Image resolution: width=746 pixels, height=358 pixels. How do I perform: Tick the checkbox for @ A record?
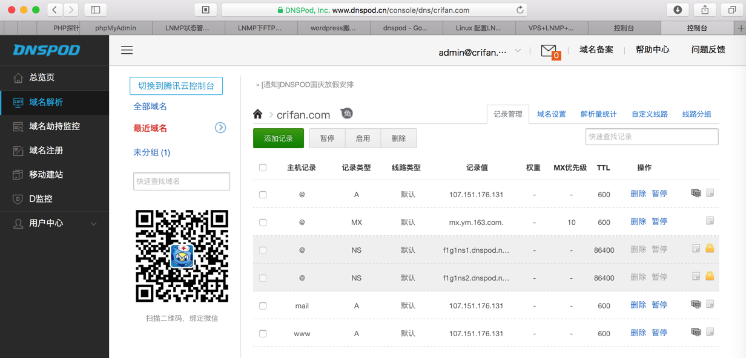263,195
